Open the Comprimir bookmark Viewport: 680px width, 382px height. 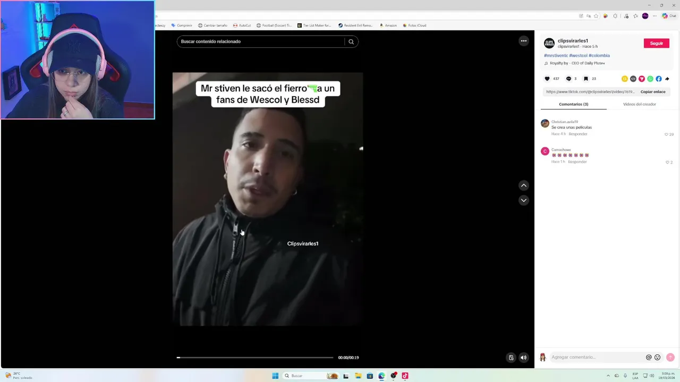pos(182,25)
